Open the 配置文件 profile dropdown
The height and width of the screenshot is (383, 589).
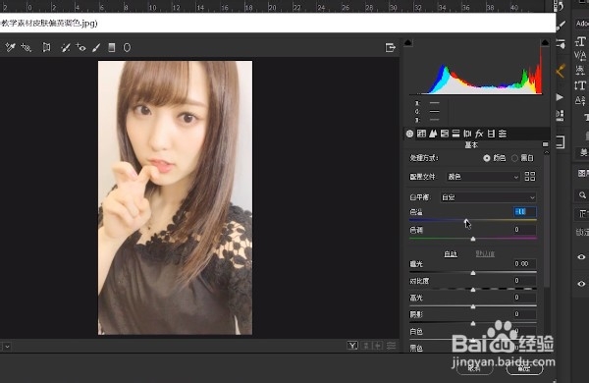(x=483, y=177)
